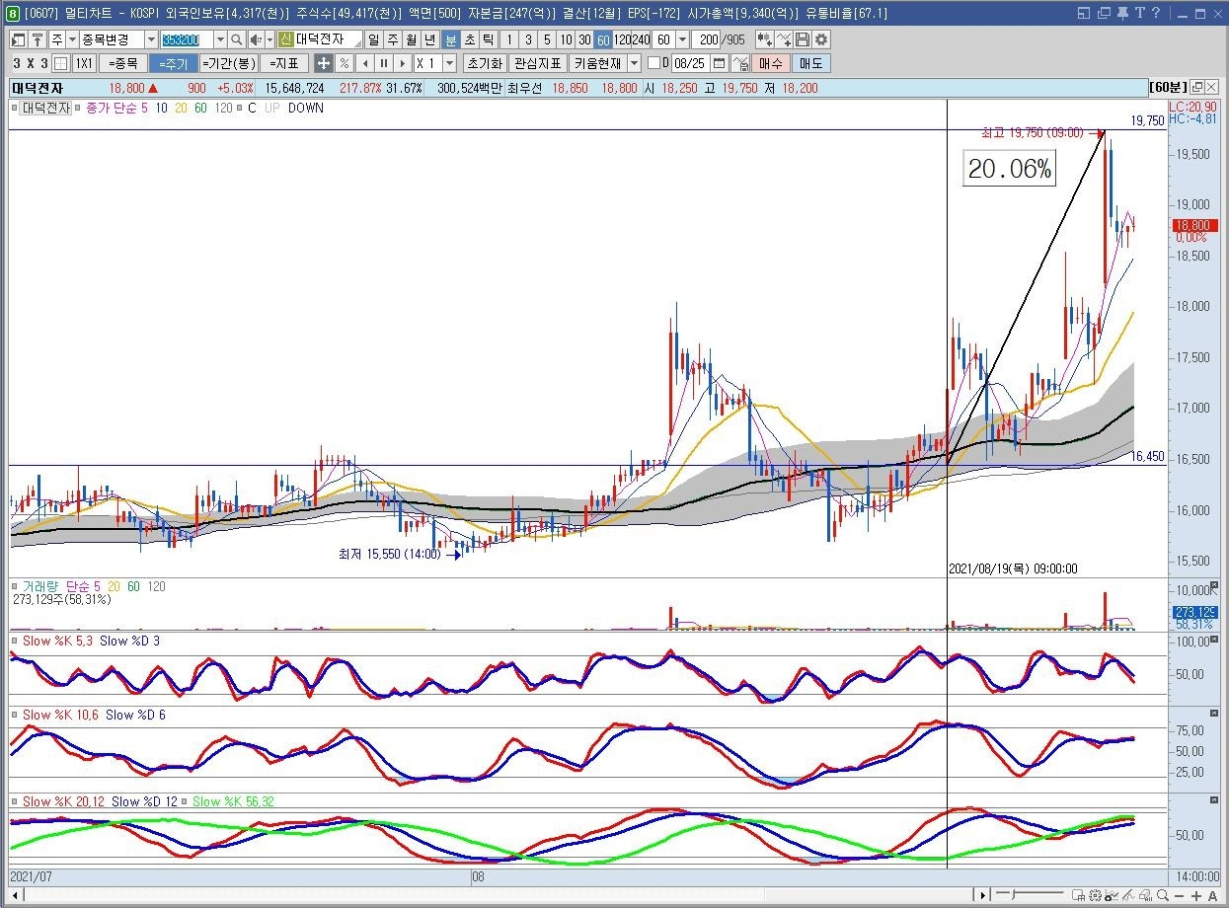Click the bottom add indicator chart icon

(x=1112, y=895)
